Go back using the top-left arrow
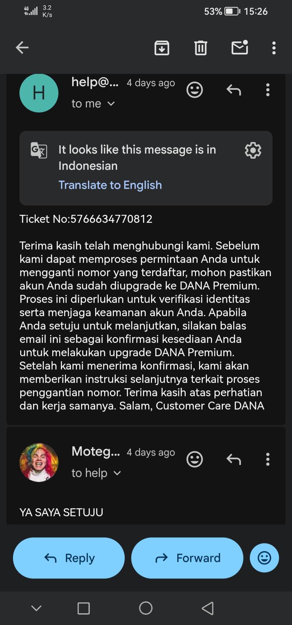 pos(22,48)
